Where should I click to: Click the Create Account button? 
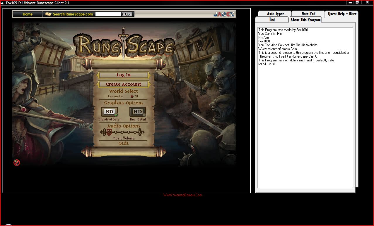(x=124, y=84)
